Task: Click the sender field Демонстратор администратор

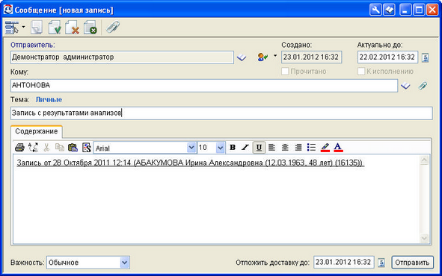Action: [x=122, y=57]
